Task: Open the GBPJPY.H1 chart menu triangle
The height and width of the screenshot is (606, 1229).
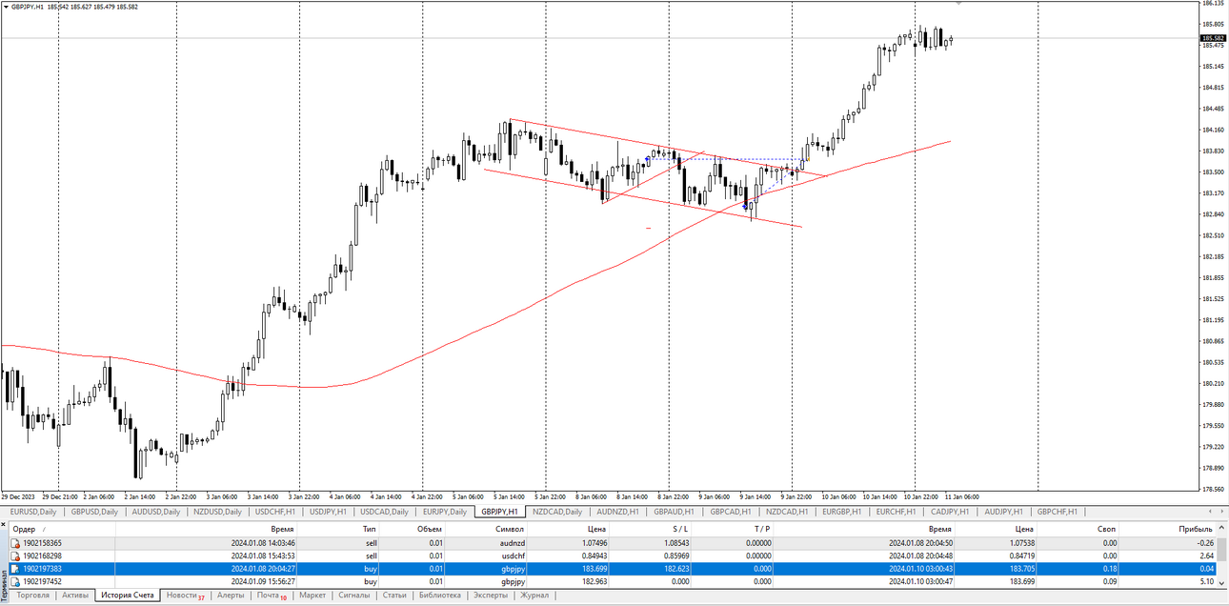Action: pyautogui.click(x=5, y=6)
